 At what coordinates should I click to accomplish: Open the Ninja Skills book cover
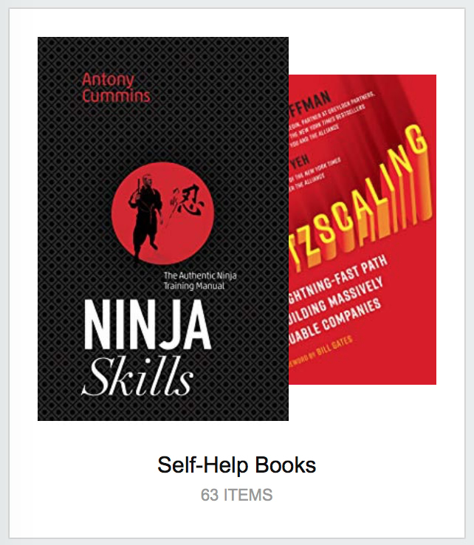[x=163, y=229]
